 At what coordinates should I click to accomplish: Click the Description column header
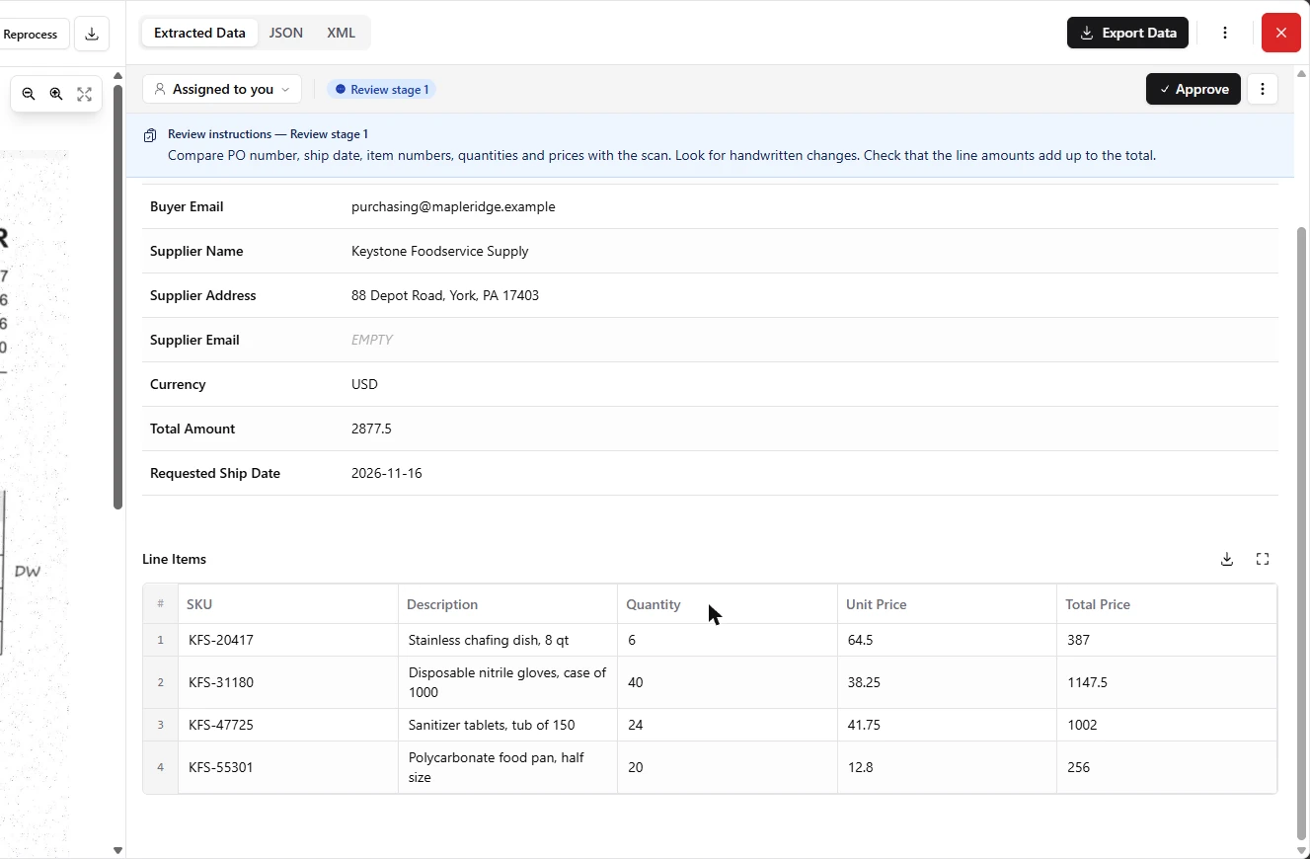(x=507, y=604)
